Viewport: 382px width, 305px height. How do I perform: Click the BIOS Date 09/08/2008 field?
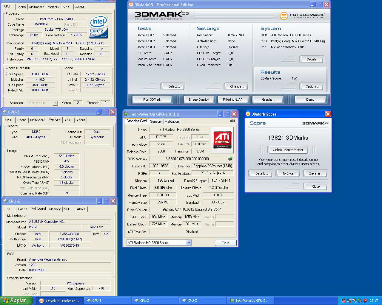(70, 270)
